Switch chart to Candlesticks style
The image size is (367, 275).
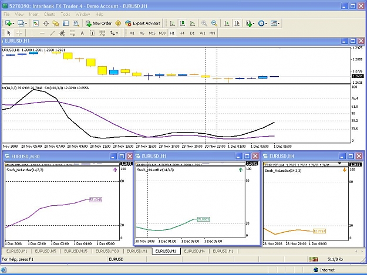click(x=183, y=23)
